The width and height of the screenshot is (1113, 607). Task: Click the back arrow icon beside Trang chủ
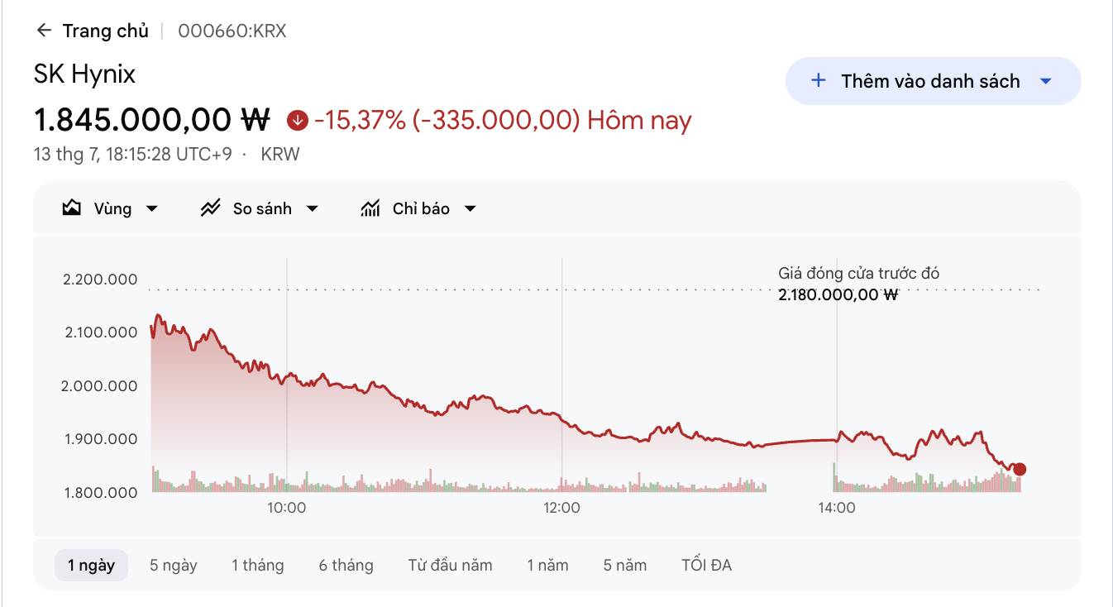44,31
